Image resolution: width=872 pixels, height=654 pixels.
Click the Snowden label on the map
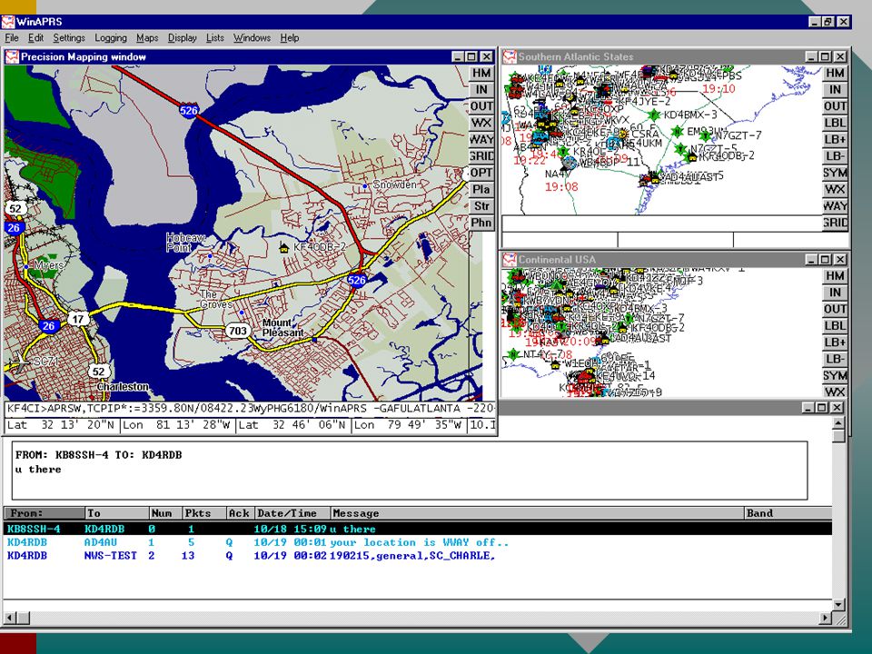click(x=395, y=184)
